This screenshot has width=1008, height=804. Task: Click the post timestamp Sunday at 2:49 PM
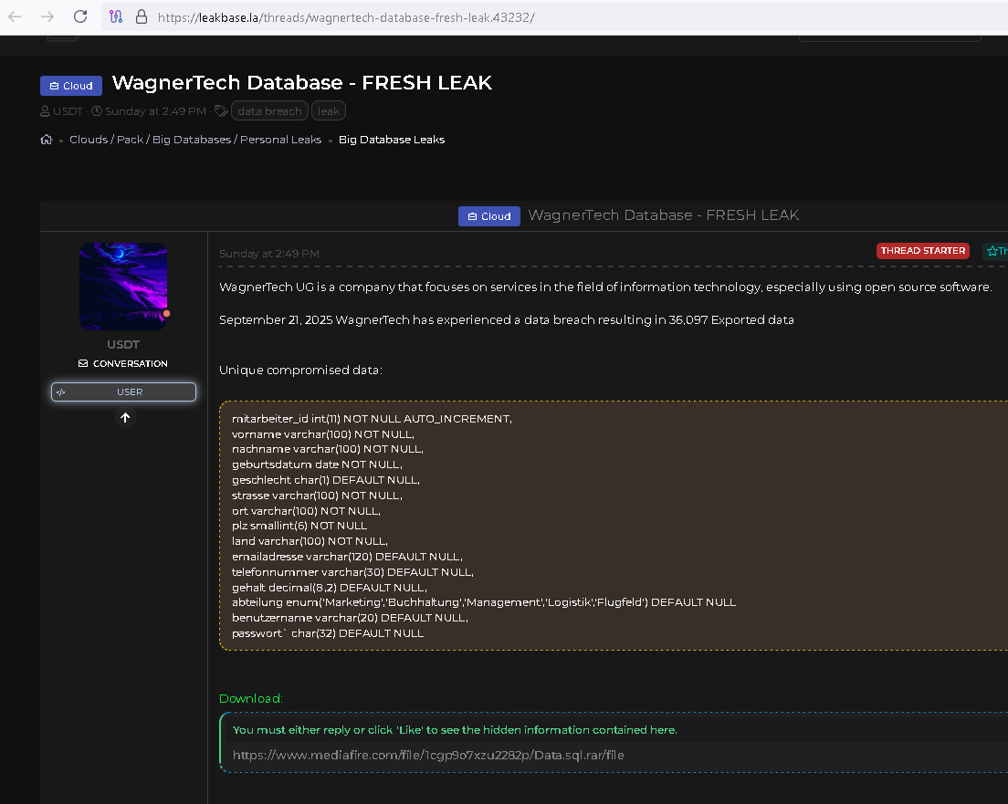coord(269,253)
